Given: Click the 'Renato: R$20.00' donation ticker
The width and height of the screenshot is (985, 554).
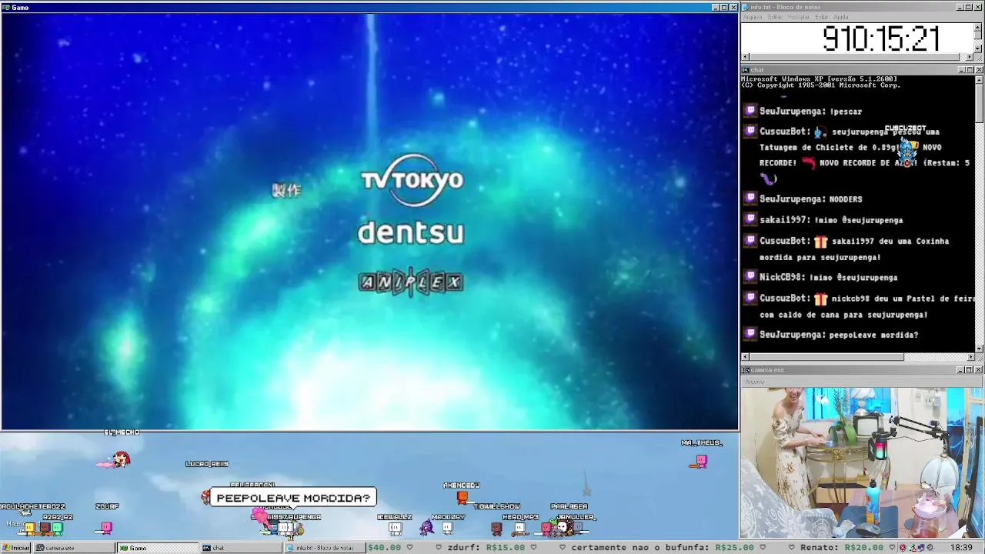Looking at the screenshot, I should [x=841, y=548].
